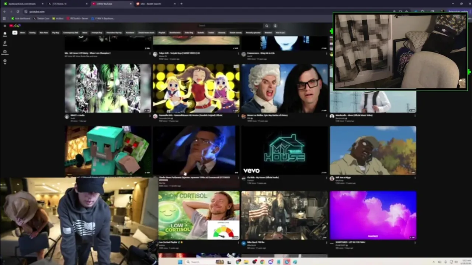
Task: Play the neon My House vevo thumbnail
Action: pyautogui.click(x=284, y=151)
